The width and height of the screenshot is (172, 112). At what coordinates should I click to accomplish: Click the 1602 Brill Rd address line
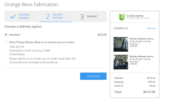[x=17, y=47]
